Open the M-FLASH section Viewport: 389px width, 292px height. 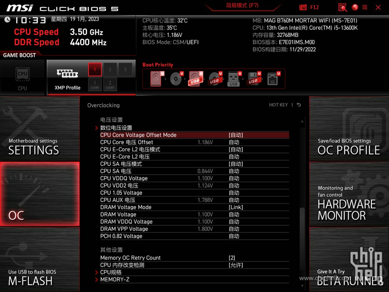[40, 259]
